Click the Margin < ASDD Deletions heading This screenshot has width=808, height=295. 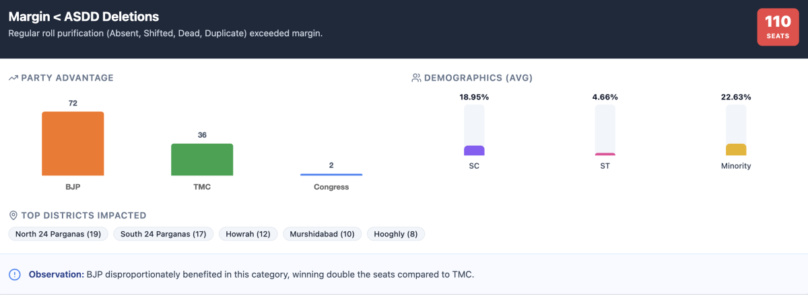[x=84, y=16]
